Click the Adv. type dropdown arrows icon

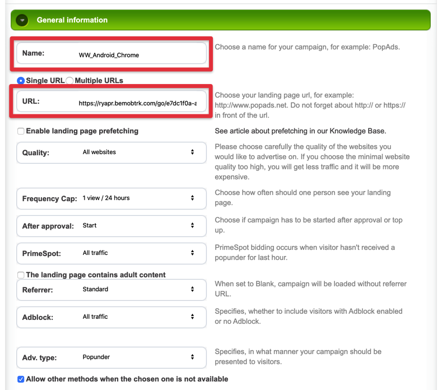192,357
